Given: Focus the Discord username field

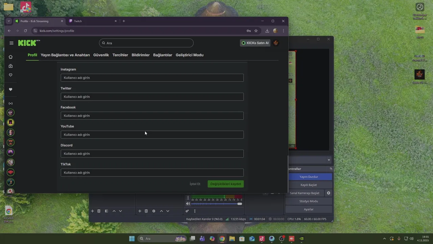Looking at the screenshot, I should (152, 154).
